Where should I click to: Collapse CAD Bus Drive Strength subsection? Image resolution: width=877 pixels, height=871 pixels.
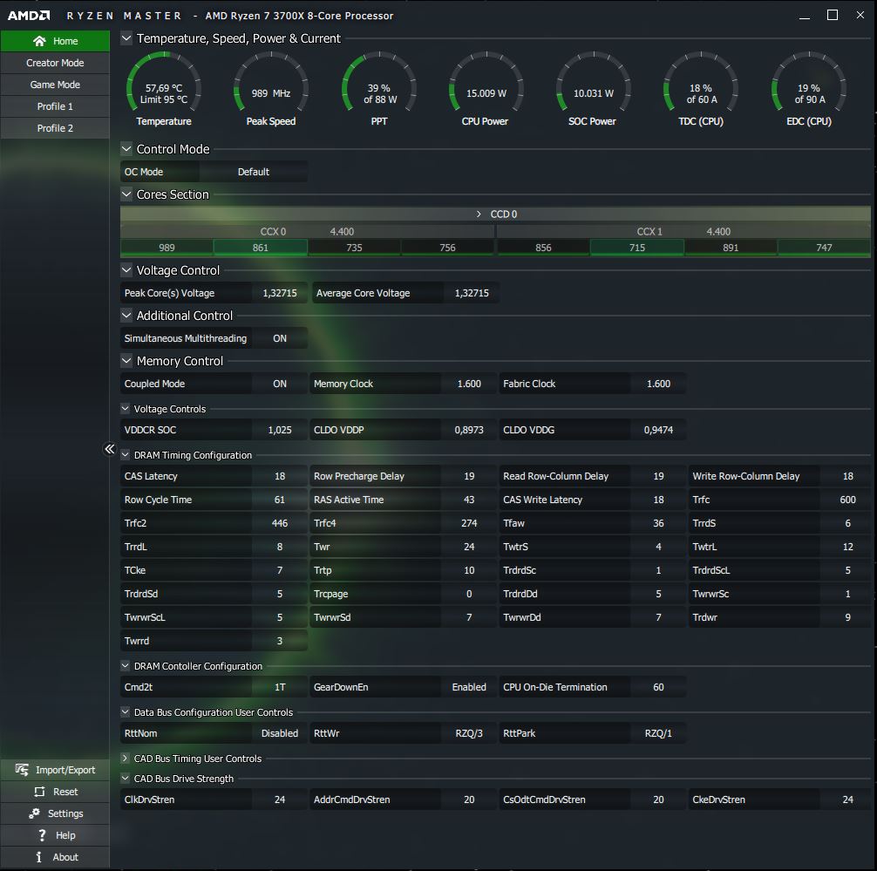pyautogui.click(x=126, y=778)
